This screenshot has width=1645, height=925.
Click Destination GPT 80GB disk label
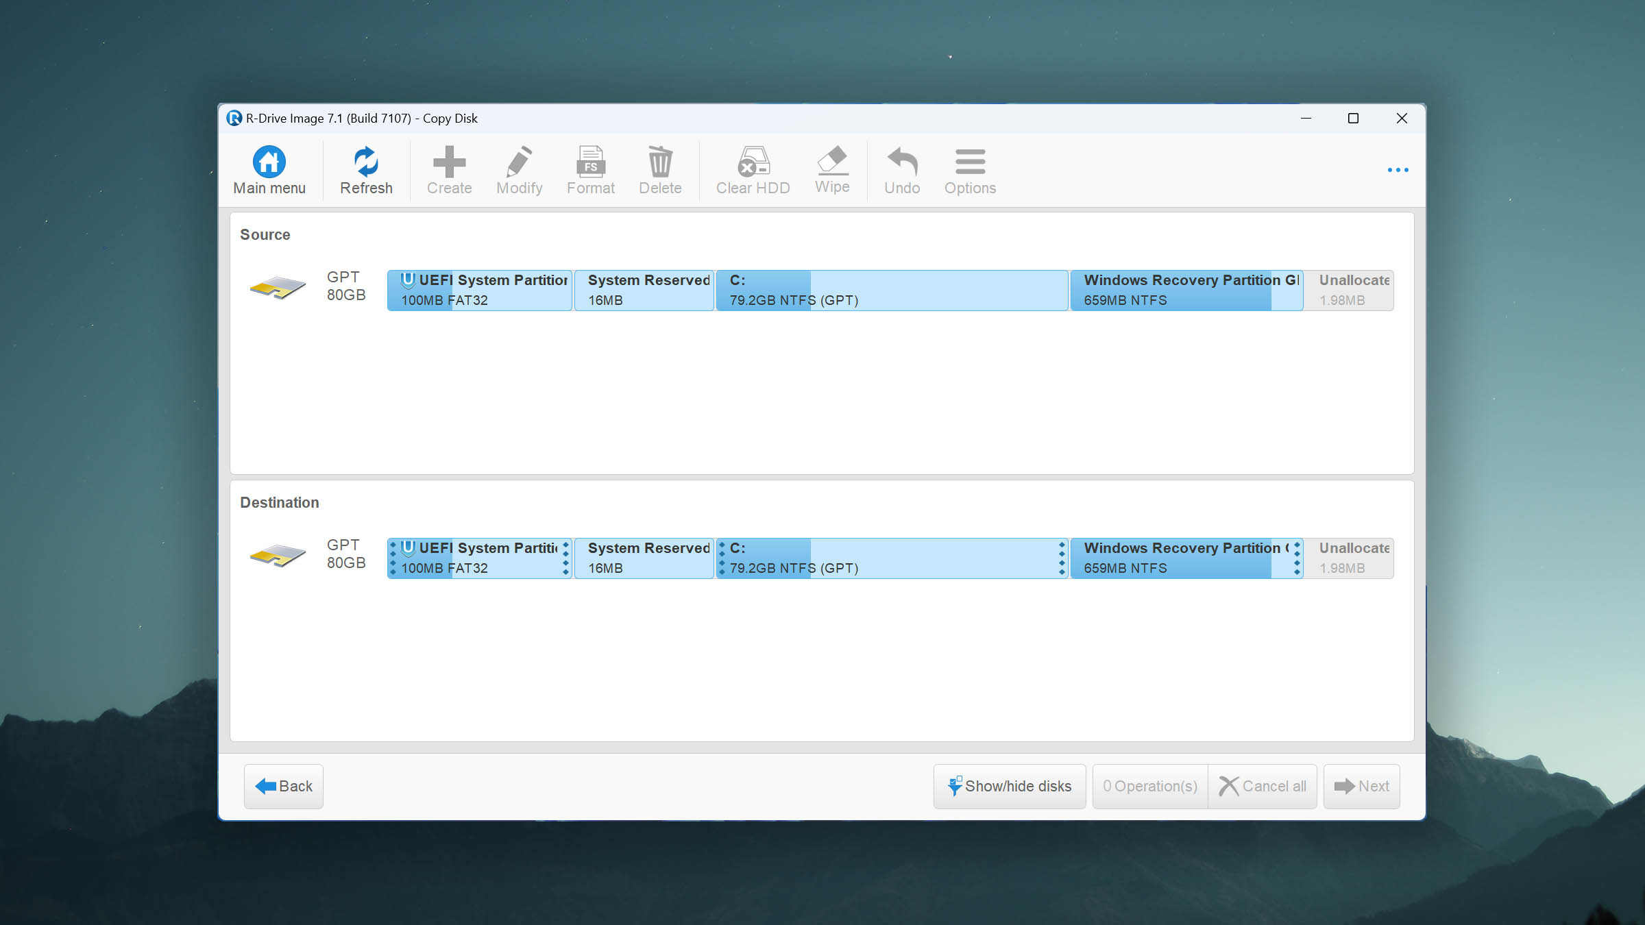coord(346,554)
